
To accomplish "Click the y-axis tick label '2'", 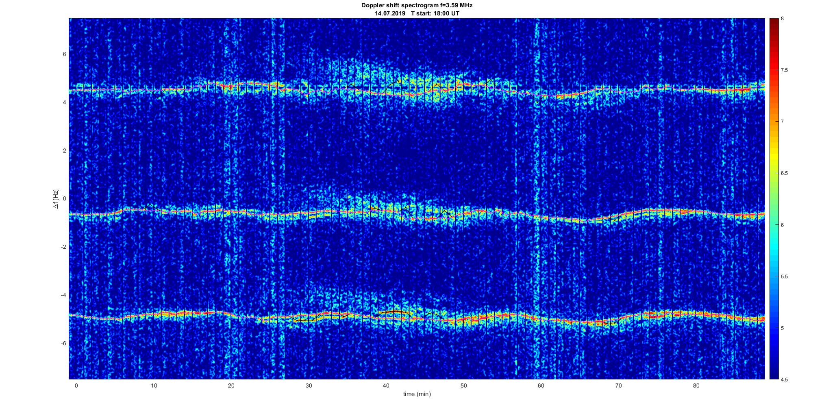I will [64, 151].
